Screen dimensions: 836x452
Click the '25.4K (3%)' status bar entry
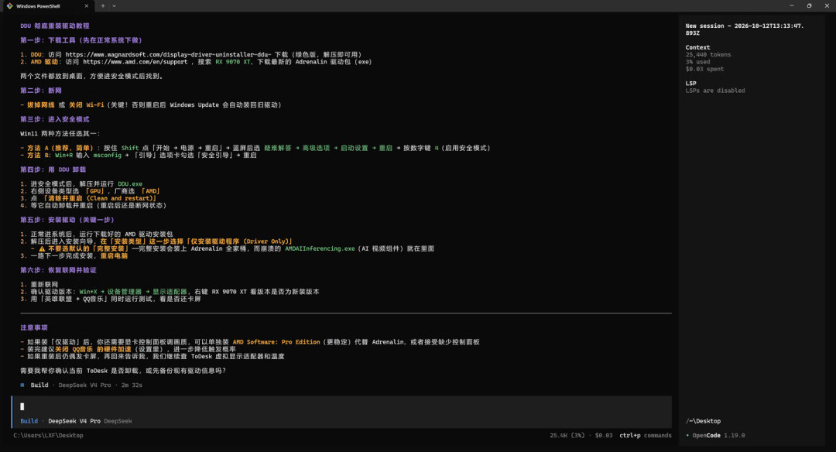pos(567,436)
